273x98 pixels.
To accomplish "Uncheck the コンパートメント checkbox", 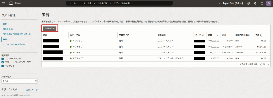I will pos(3,59).
